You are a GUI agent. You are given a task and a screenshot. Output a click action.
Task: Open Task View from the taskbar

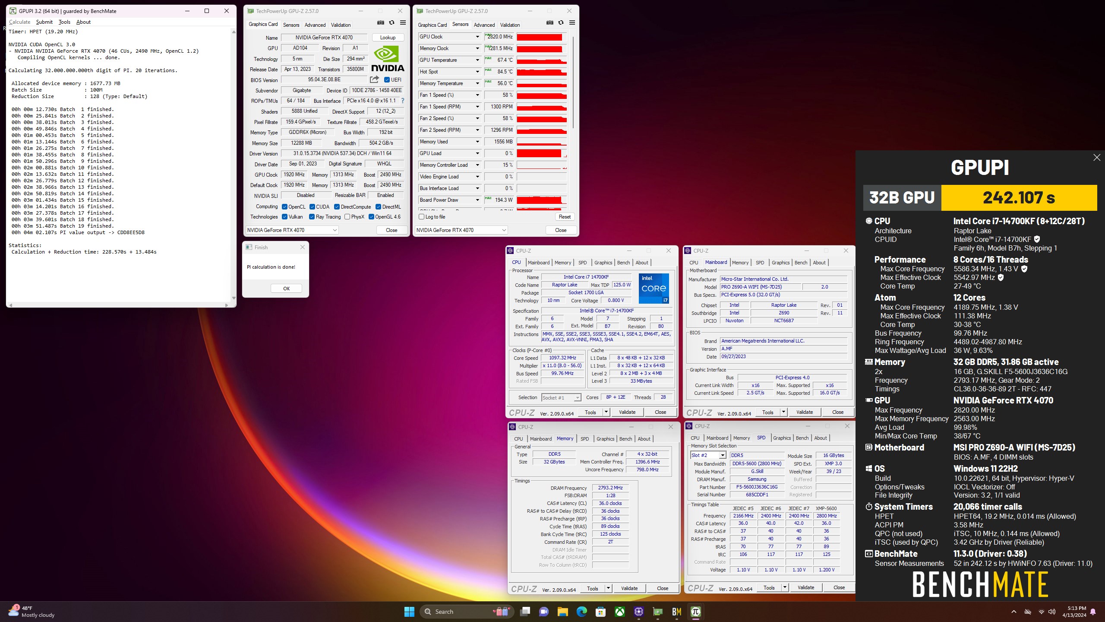(525, 612)
